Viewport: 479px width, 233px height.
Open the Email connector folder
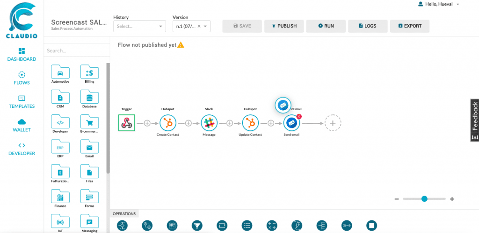click(x=89, y=149)
